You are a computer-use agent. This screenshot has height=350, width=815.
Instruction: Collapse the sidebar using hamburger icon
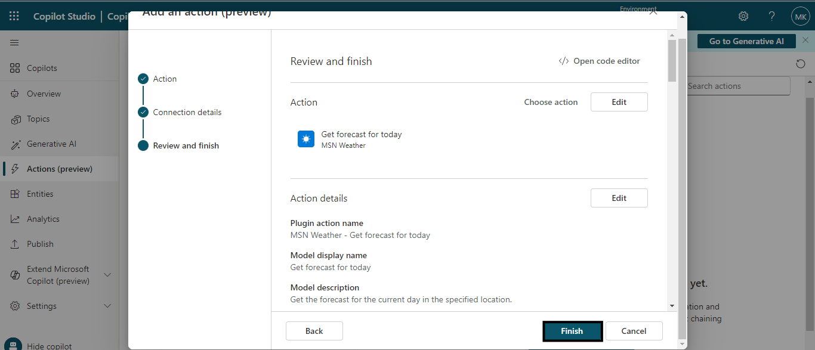(14, 43)
